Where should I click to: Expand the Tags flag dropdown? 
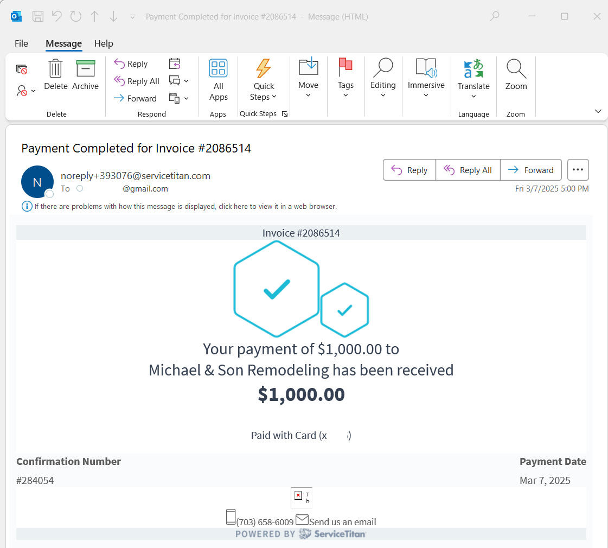345,90
